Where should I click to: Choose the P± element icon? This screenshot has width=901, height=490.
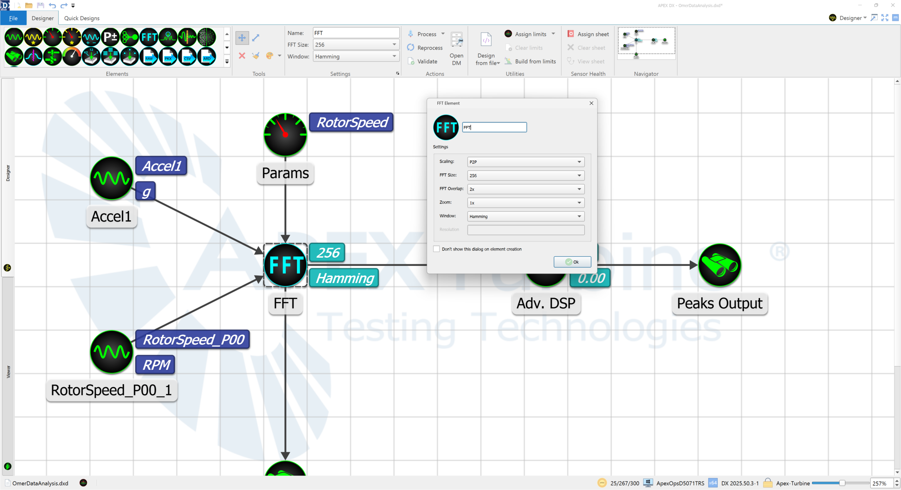coord(111,37)
